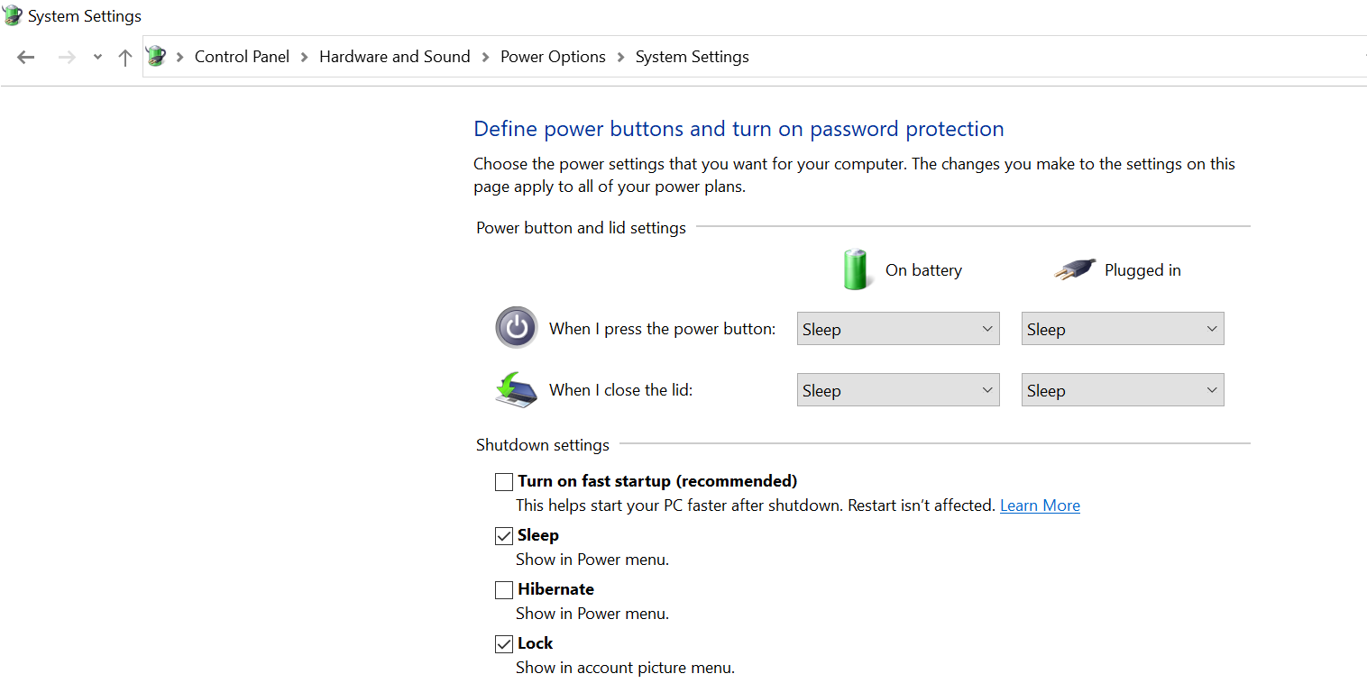This screenshot has height=683, width=1367.
Task: Enable Turn on fast startup
Action: click(x=503, y=481)
